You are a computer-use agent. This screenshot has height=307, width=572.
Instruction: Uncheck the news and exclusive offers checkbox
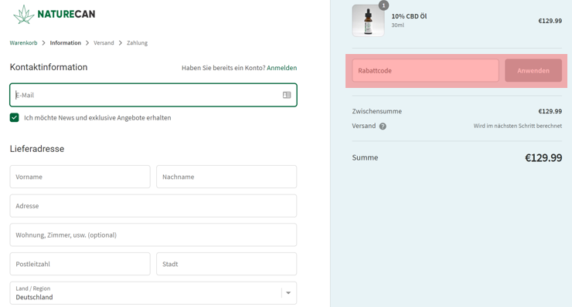[14, 117]
